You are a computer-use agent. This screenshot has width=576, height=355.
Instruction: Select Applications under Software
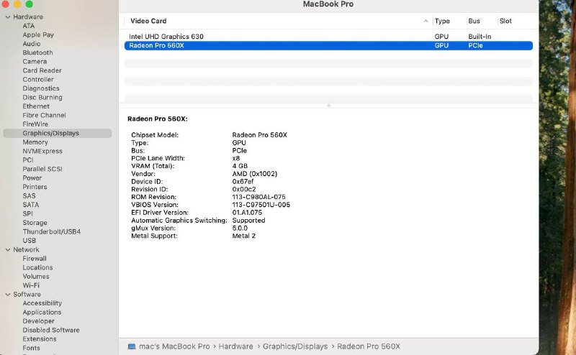click(x=42, y=313)
